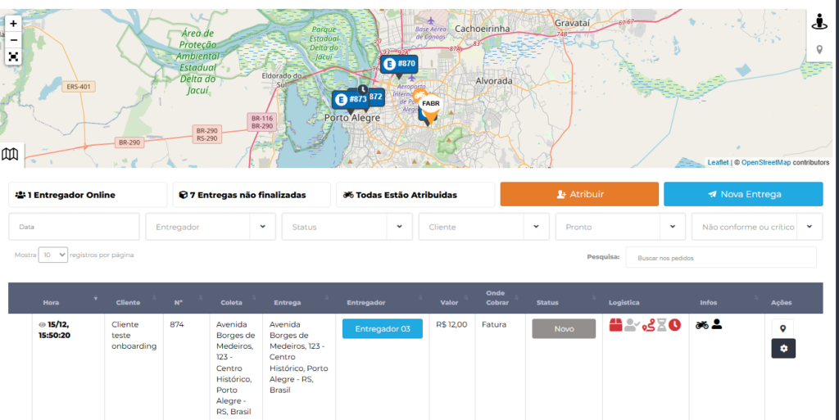Click the blue Nova Entrega button
This screenshot has height=420, width=839.
[743, 194]
